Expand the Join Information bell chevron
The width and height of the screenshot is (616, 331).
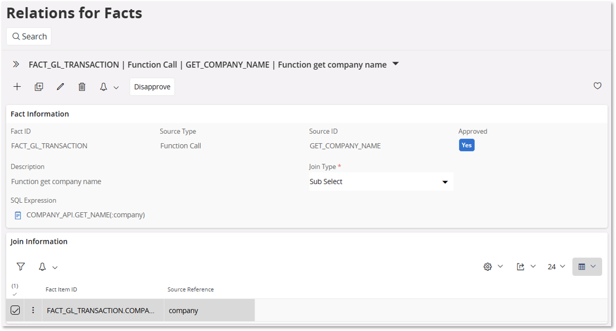55,267
